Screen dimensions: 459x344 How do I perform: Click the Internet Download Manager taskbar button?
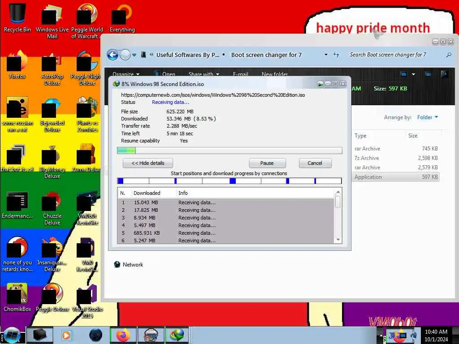click(x=177, y=335)
